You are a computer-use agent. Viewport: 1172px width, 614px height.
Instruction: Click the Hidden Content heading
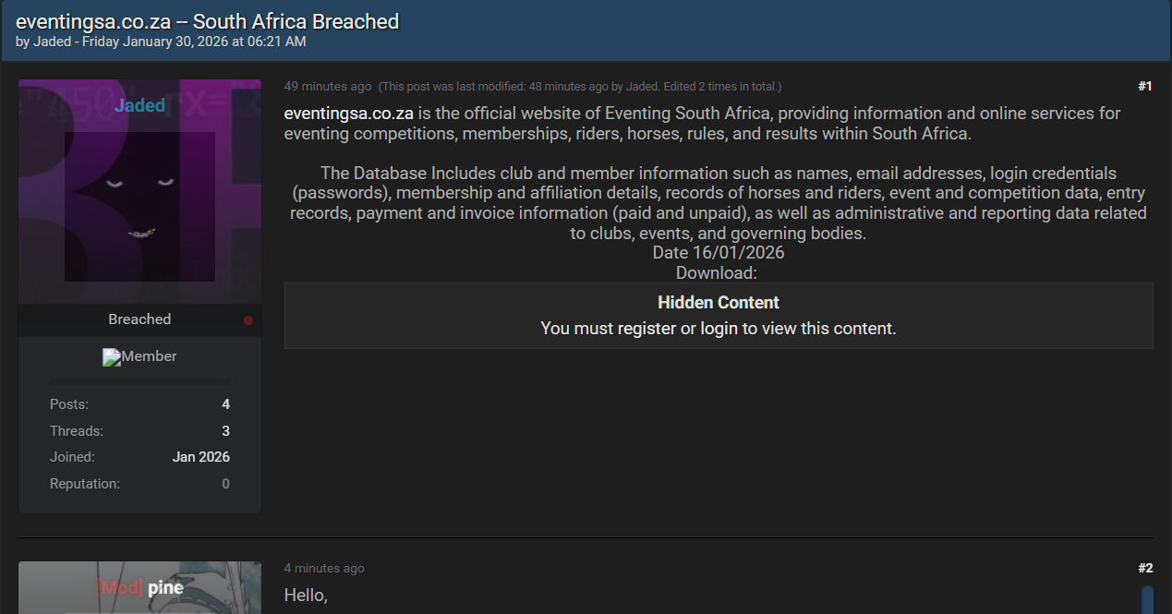(719, 303)
